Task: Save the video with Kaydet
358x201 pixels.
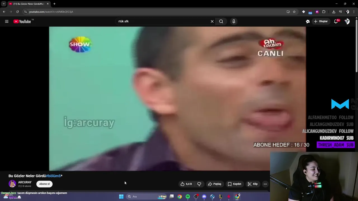Action: click(234, 184)
